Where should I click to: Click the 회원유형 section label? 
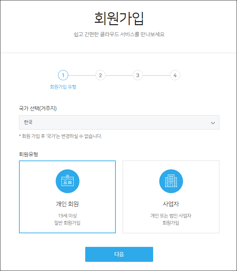coord(29,154)
